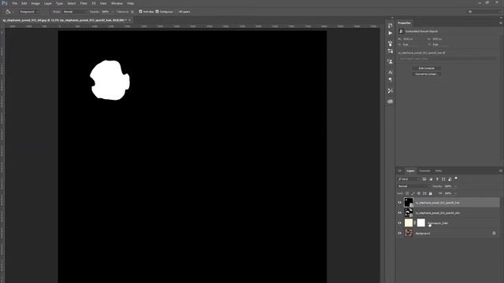
Task: Open the Character panel icon
Action: [390, 72]
